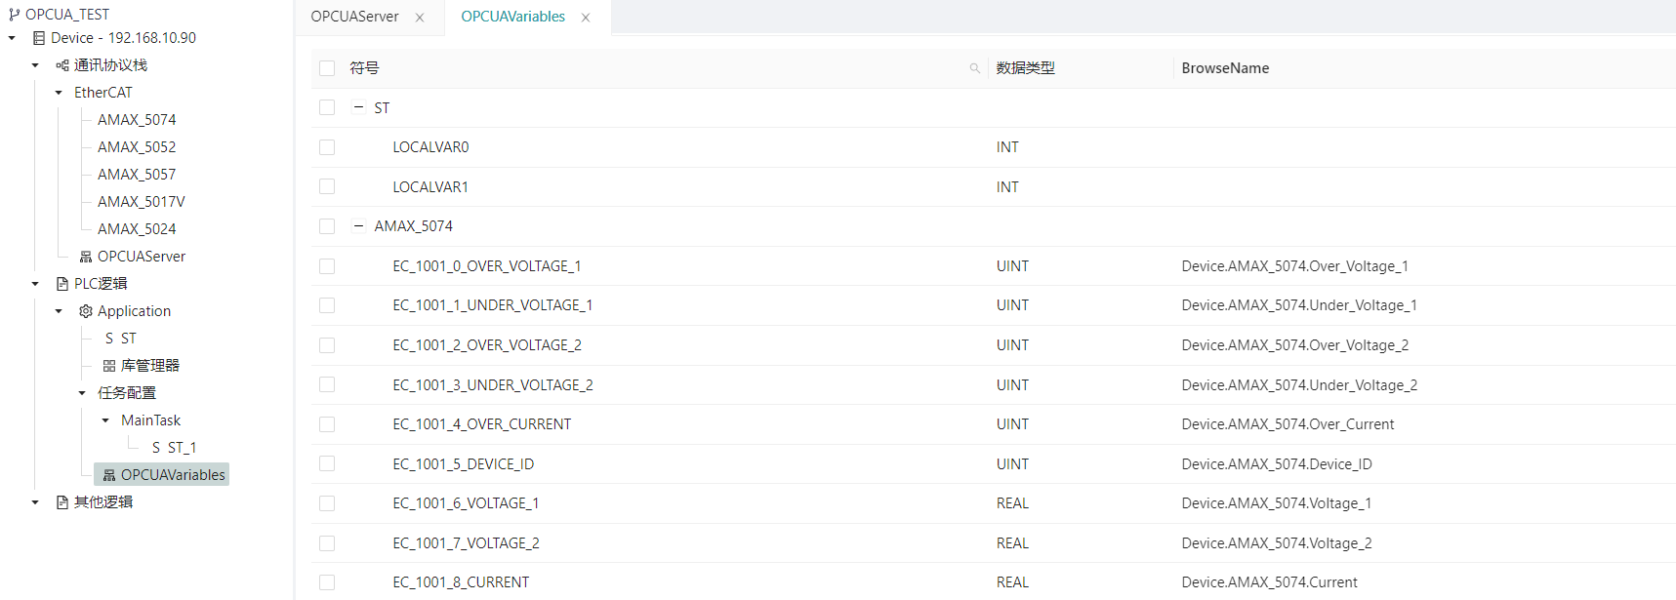Click the Device icon for 192.168.10.90
Image resolution: width=1676 pixels, height=600 pixels.
[39, 38]
